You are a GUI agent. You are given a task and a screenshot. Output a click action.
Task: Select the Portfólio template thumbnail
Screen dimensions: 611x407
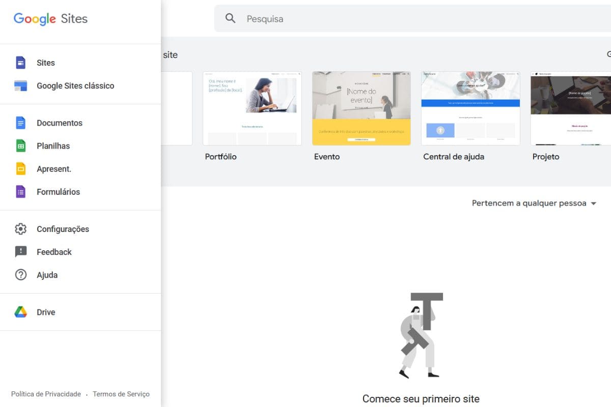252,108
